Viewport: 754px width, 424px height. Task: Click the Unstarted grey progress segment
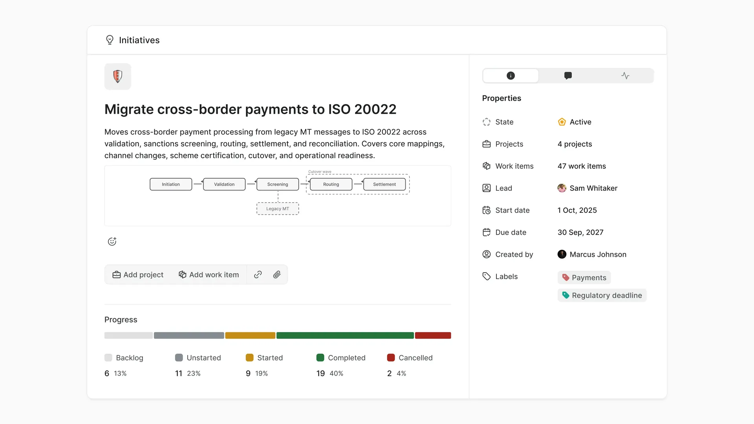[x=189, y=335]
